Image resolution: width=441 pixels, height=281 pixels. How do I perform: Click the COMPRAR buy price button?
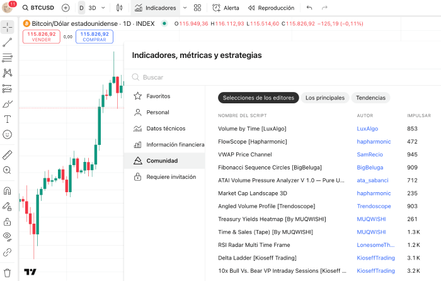(94, 37)
